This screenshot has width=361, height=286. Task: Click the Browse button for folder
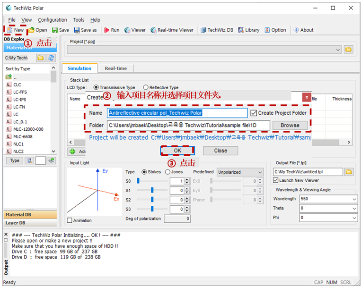tap(290, 126)
